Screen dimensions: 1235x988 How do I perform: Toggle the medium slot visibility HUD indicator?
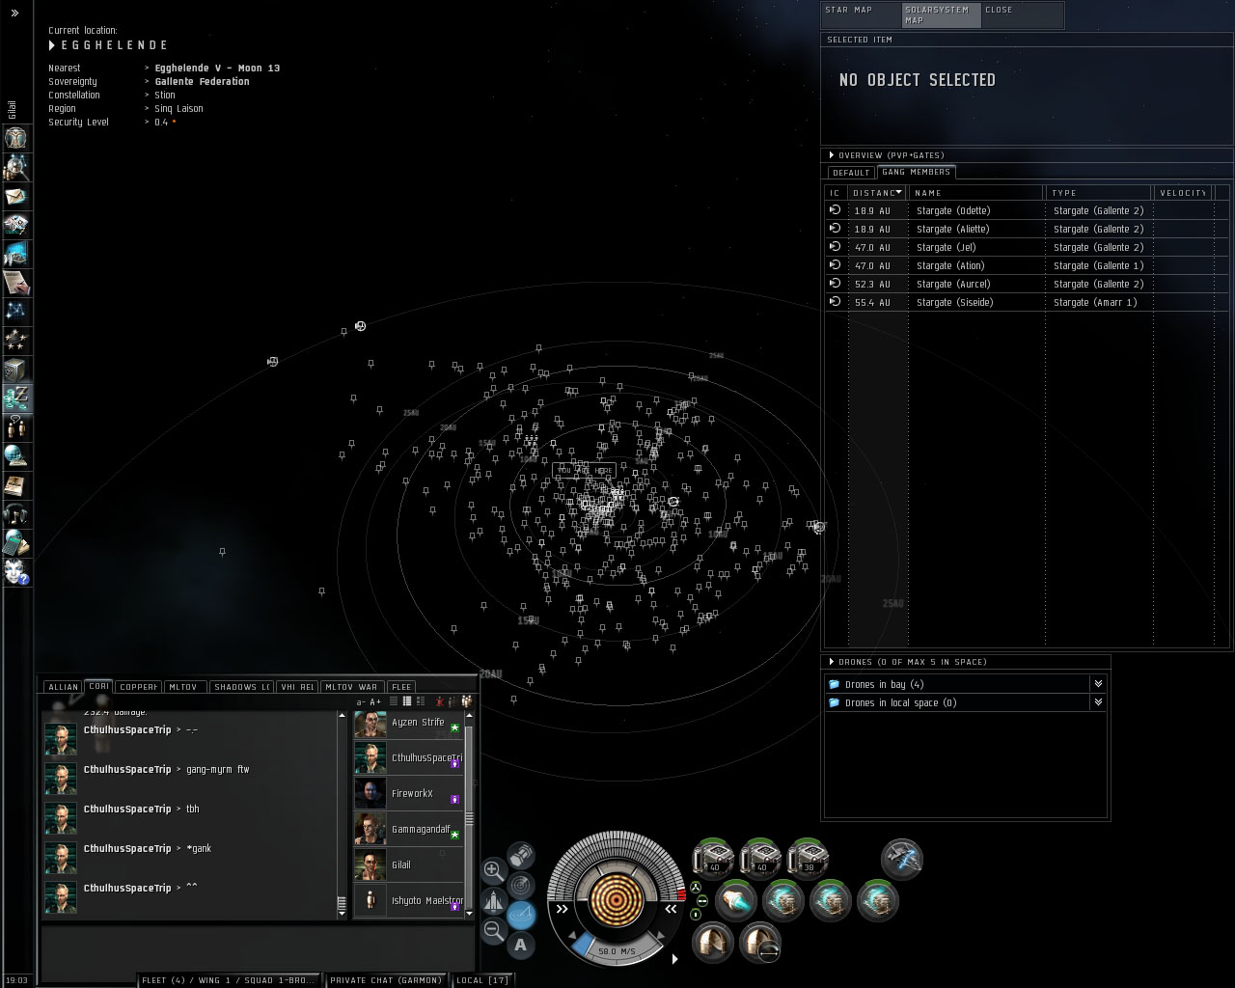tap(701, 900)
